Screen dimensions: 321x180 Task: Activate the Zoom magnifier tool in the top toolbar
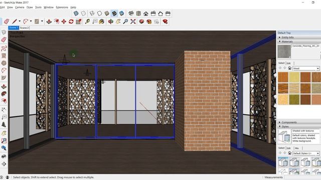[x=125, y=21]
